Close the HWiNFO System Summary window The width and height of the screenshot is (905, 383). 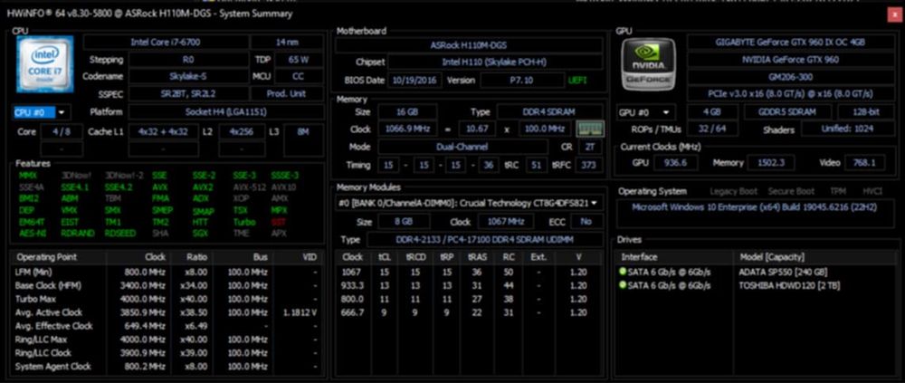click(895, 14)
